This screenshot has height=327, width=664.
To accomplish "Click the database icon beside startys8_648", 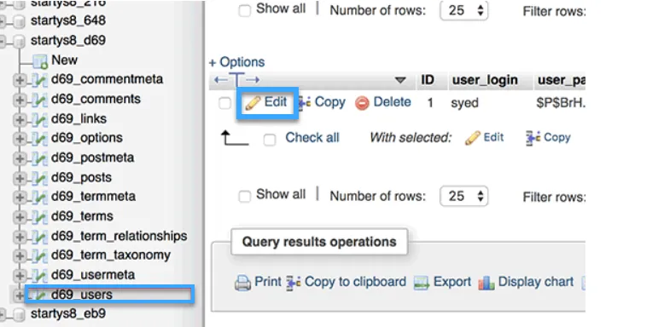I will point(19,21).
